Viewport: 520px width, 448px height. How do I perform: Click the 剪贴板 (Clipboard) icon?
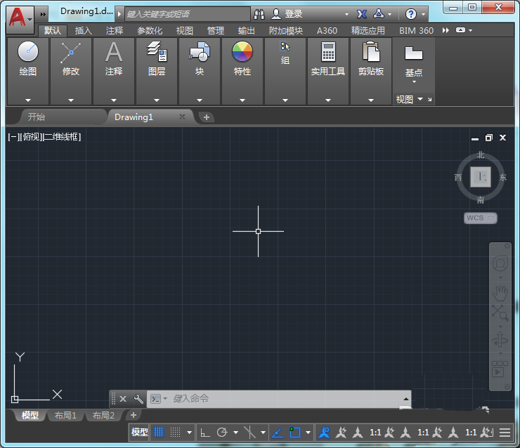coord(370,52)
